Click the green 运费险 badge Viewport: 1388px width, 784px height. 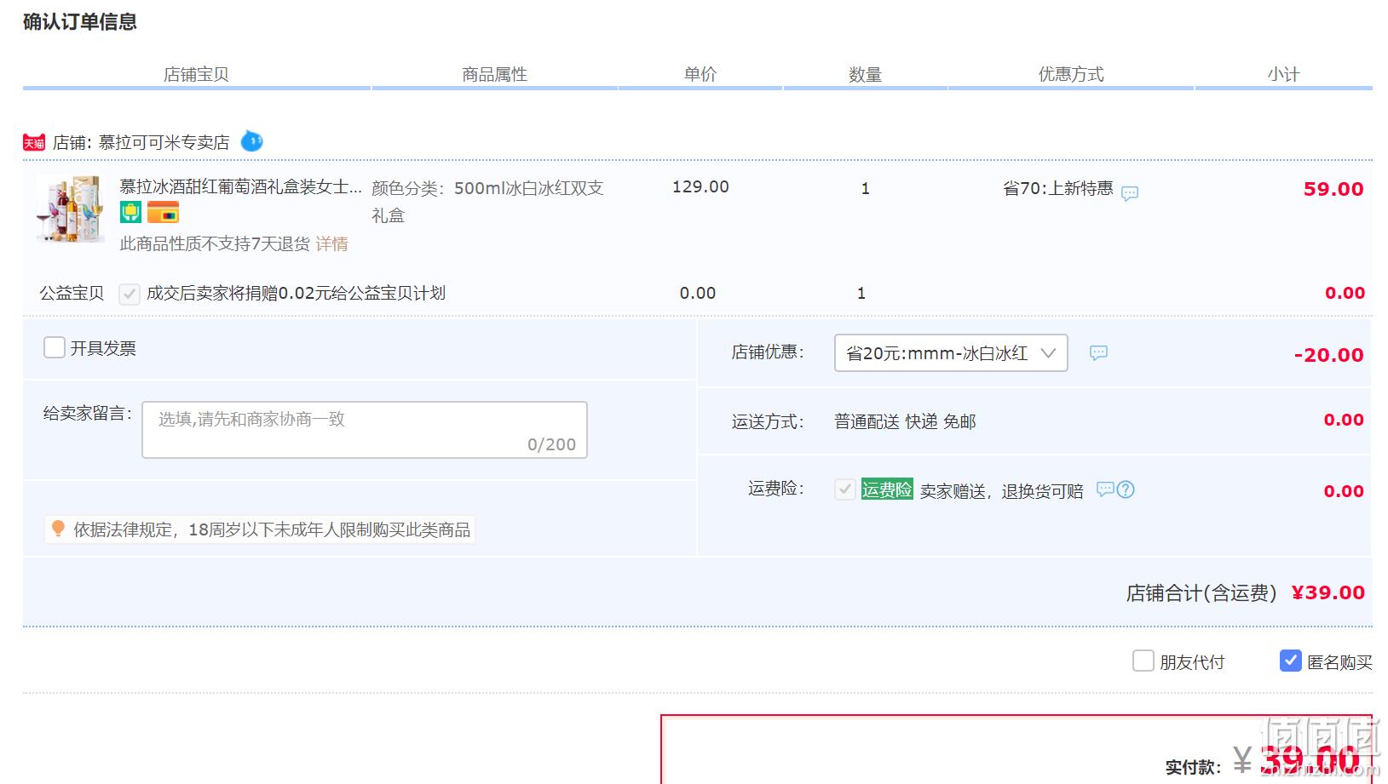point(887,489)
